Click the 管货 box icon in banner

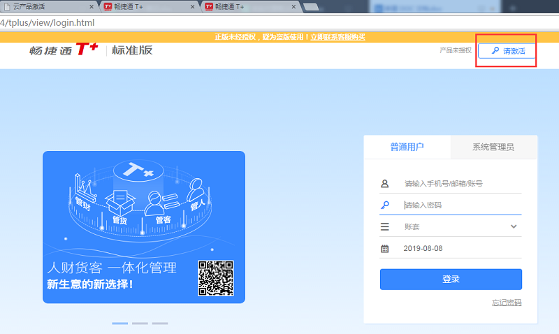point(120,203)
